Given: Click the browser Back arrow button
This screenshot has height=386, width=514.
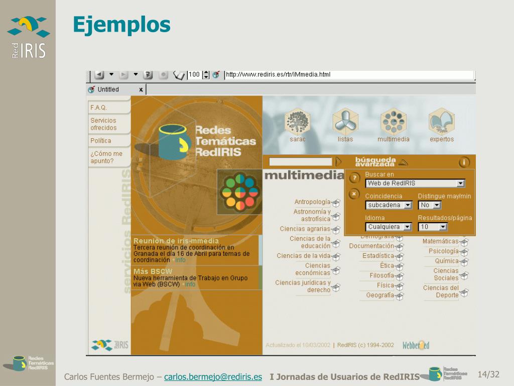Looking at the screenshot, I should point(99,75).
